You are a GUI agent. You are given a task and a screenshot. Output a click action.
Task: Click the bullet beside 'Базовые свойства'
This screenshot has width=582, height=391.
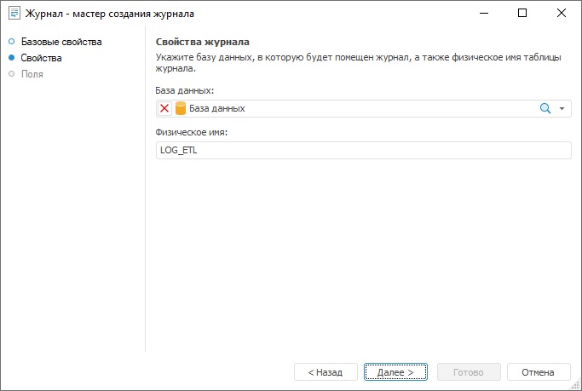click(x=11, y=42)
